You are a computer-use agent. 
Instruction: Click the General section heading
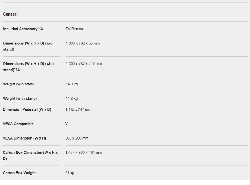pos(10,14)
